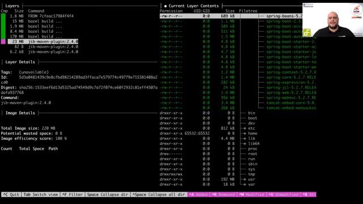
Task: Click the dev directory in the filetree
Action: 251,123
